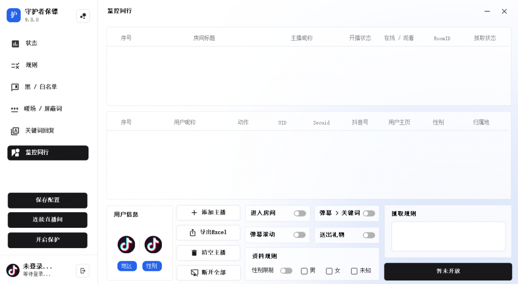Screen dimensions: 518x284
Task: Click the theme icon beside app title
Action: [83, 16]
